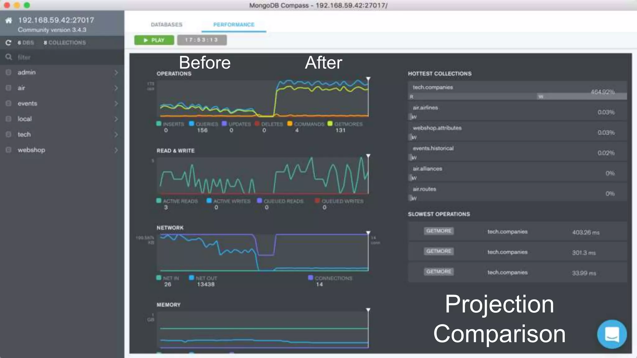Click host address 192.168.59.42:27017 in sidebar
Screen dimensions: 637x358
click(x=56, y=20)
